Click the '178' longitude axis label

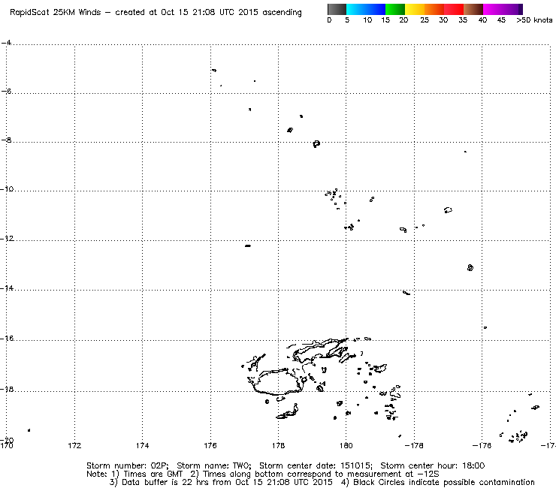278,445
